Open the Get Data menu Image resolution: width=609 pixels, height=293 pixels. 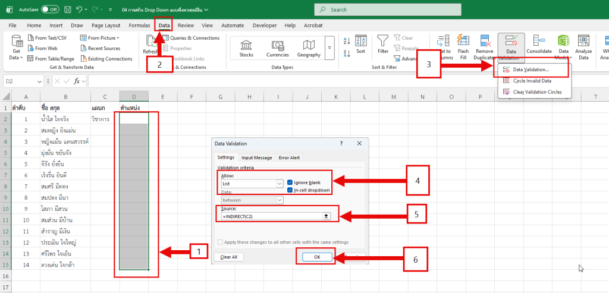tap(17, 47)
